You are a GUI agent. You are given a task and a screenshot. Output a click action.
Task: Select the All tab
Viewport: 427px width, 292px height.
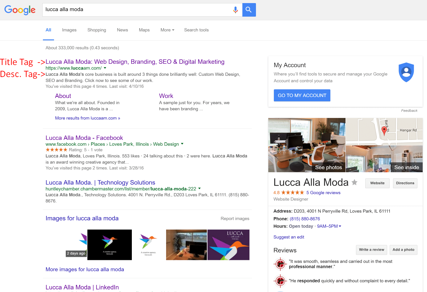pos(48,30)
